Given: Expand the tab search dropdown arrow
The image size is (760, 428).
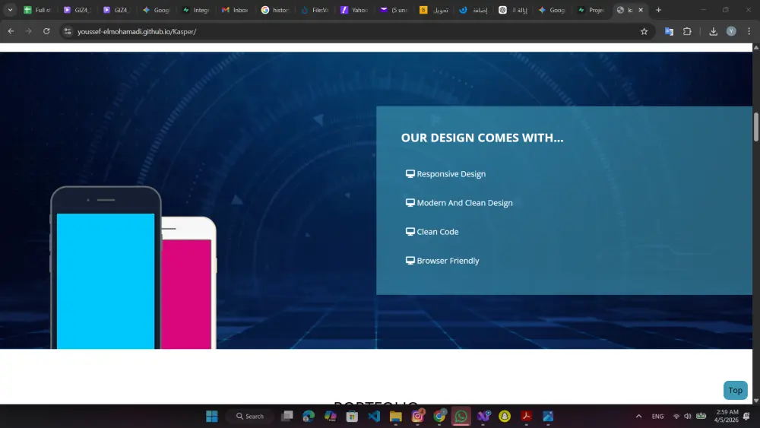Looking at the screenshot, I should tap(10, 10).
